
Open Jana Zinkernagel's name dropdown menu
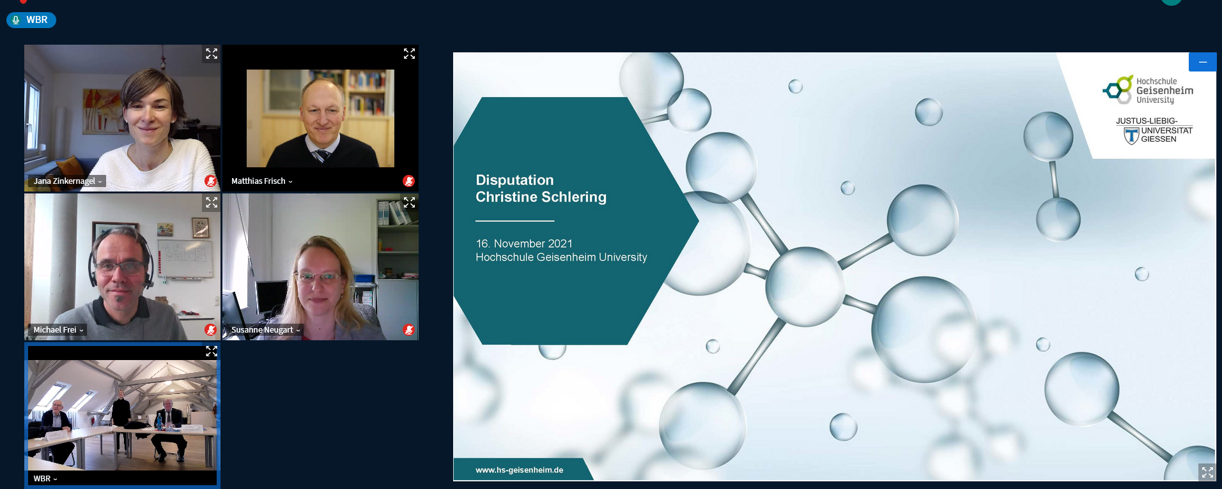click(68, 181)
